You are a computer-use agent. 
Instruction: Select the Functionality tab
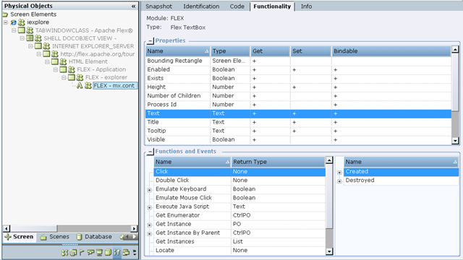pos(272,6)
